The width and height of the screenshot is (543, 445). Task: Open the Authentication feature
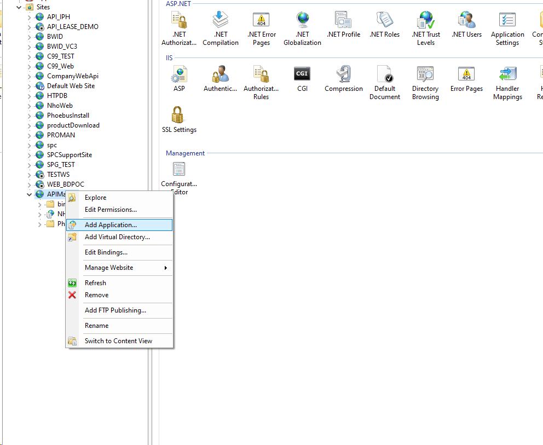click(220, 79)
